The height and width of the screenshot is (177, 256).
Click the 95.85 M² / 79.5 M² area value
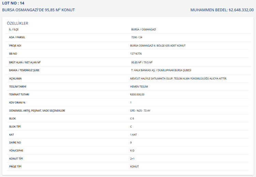click(x=142, y=62)
